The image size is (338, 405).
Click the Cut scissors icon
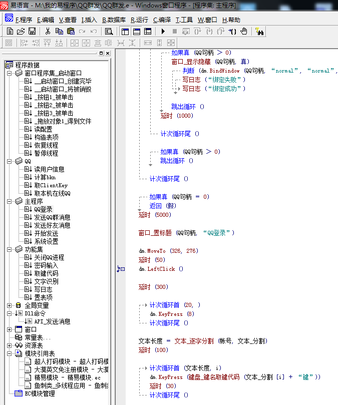tap(48, 31)
